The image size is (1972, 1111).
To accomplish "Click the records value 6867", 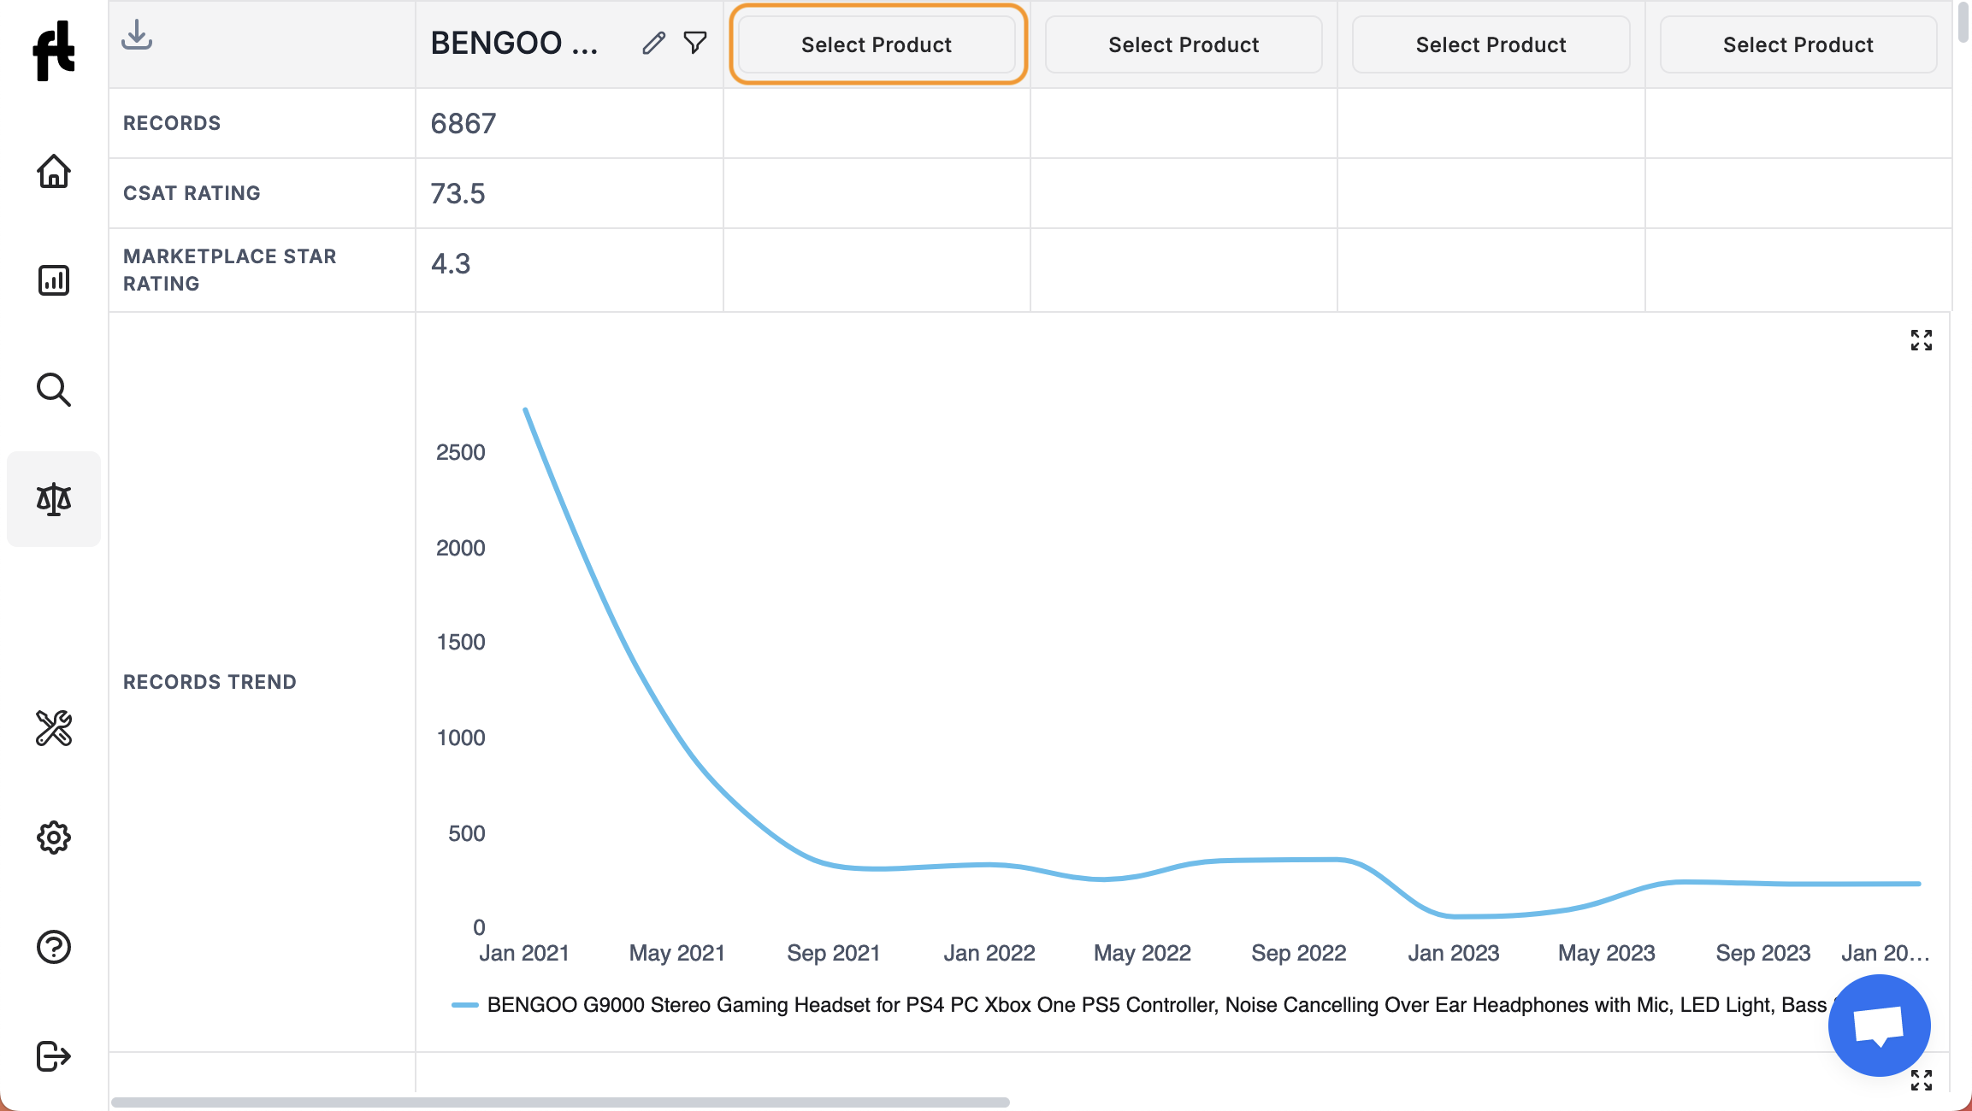I will pos(463,124).
